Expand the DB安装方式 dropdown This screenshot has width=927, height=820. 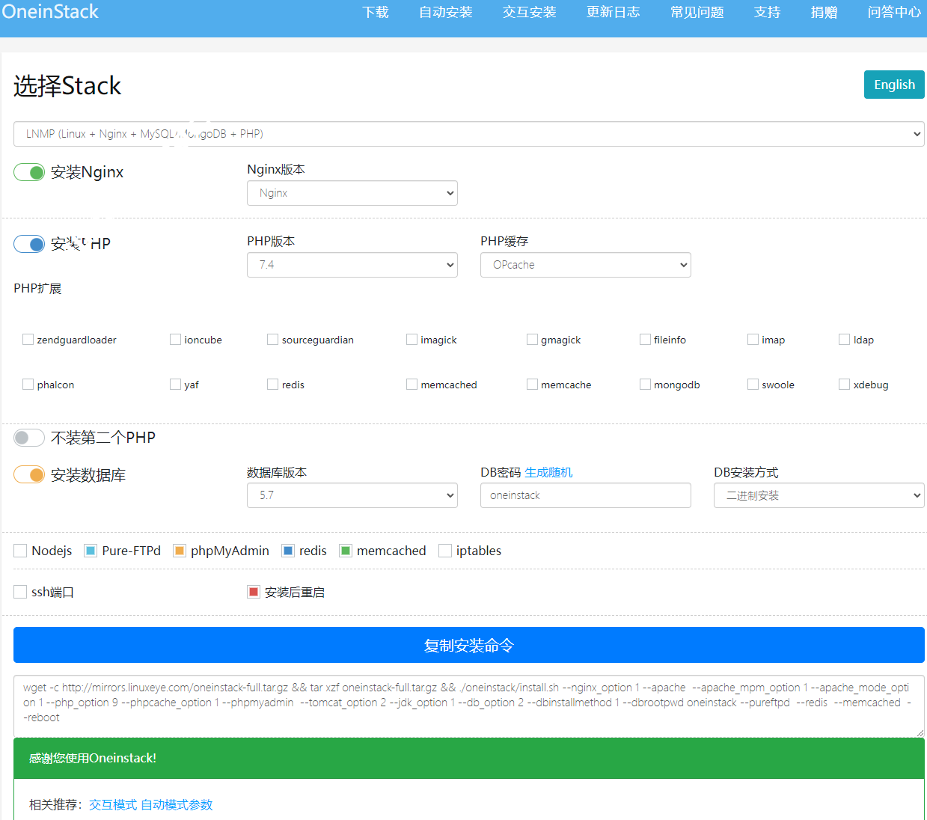coord(819,495)
